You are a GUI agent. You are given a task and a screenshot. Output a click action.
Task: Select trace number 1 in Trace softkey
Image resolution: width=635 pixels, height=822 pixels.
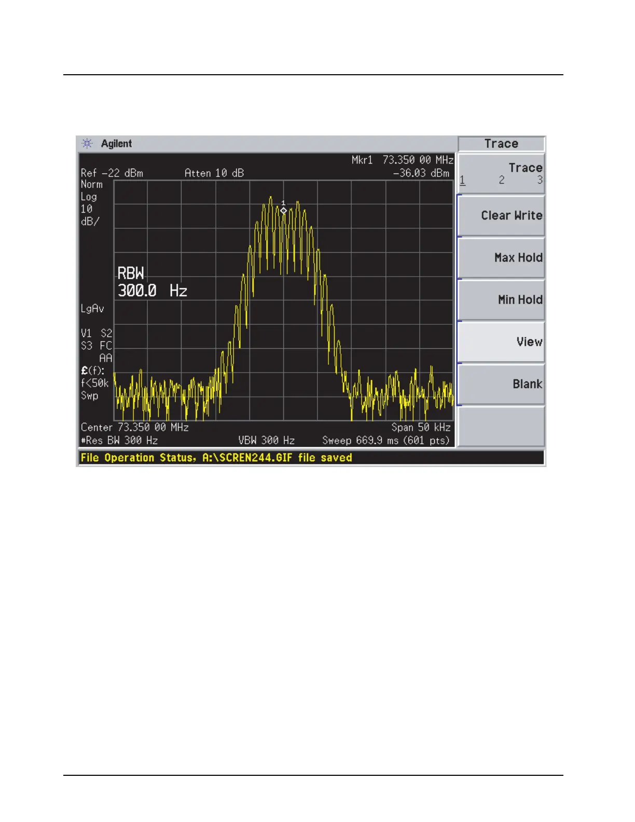point(462,181)
